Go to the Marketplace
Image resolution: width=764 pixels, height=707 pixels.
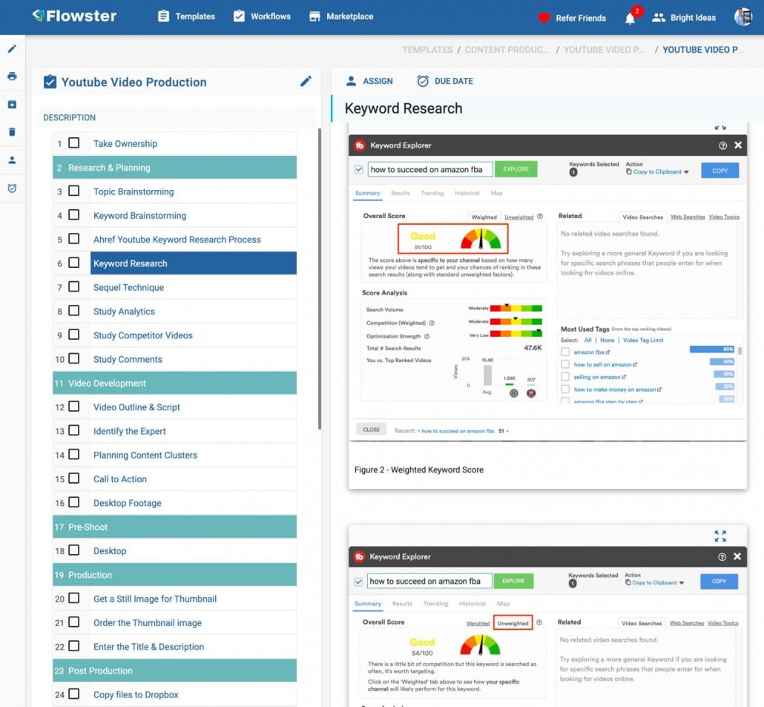[x=341, y=16]
